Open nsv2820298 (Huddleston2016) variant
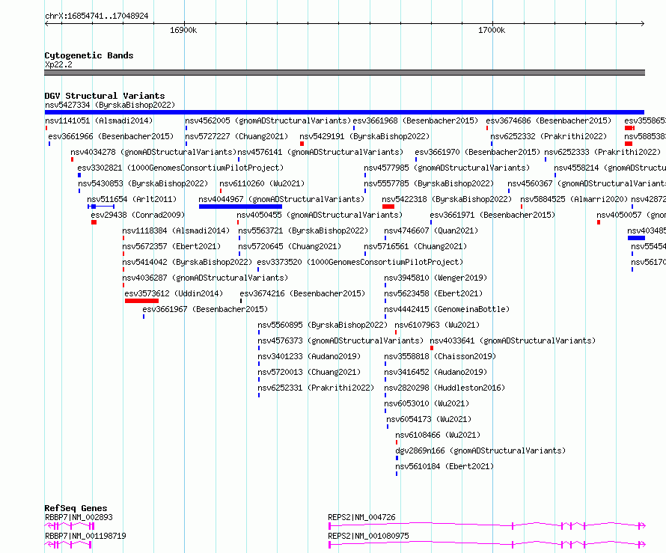The height and width of the screenshot is (553, 666). [444, 388]
